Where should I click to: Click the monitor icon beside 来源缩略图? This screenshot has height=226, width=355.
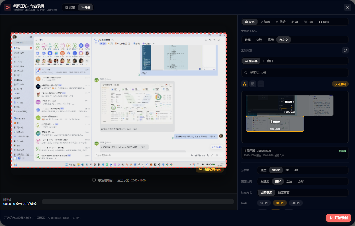pyautogui.click(x=94, y=180)
